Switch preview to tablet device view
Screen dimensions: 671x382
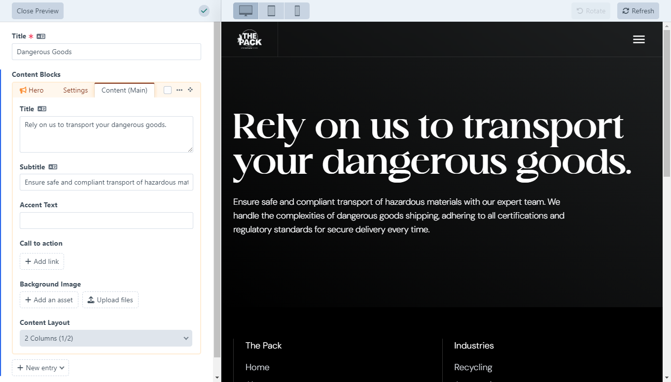coord(271,11)
